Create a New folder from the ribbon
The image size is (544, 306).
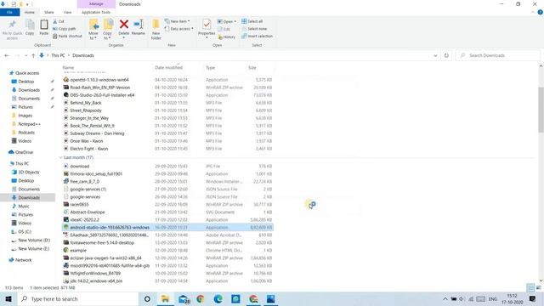(156, 29)
